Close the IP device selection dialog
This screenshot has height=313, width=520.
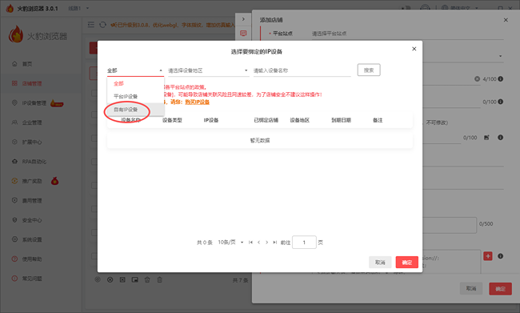pyautogui.click(x=414, y=49)
